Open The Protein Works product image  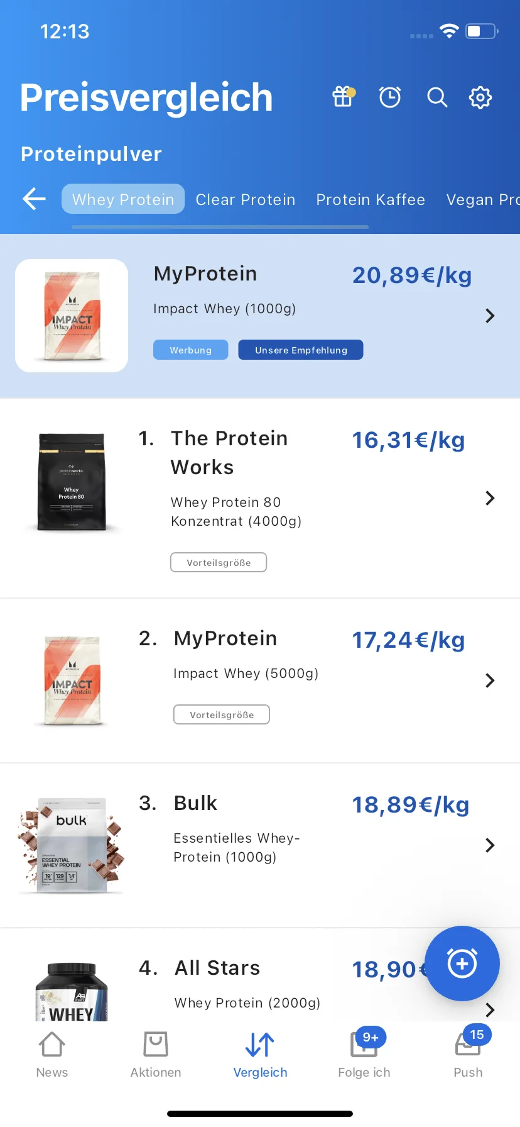tap(72, 482)
